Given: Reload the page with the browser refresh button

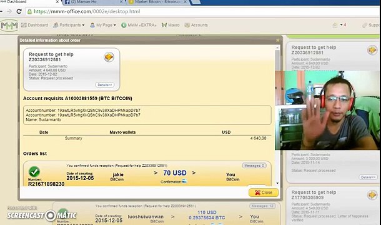Looking at the screenshot, I should 19,11.
